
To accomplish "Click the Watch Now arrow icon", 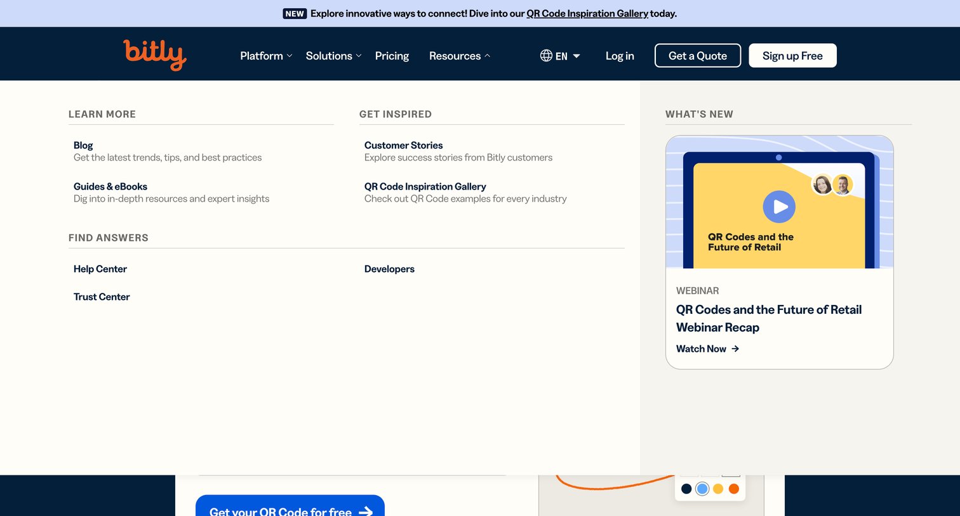I will click(x=735, y=349).
